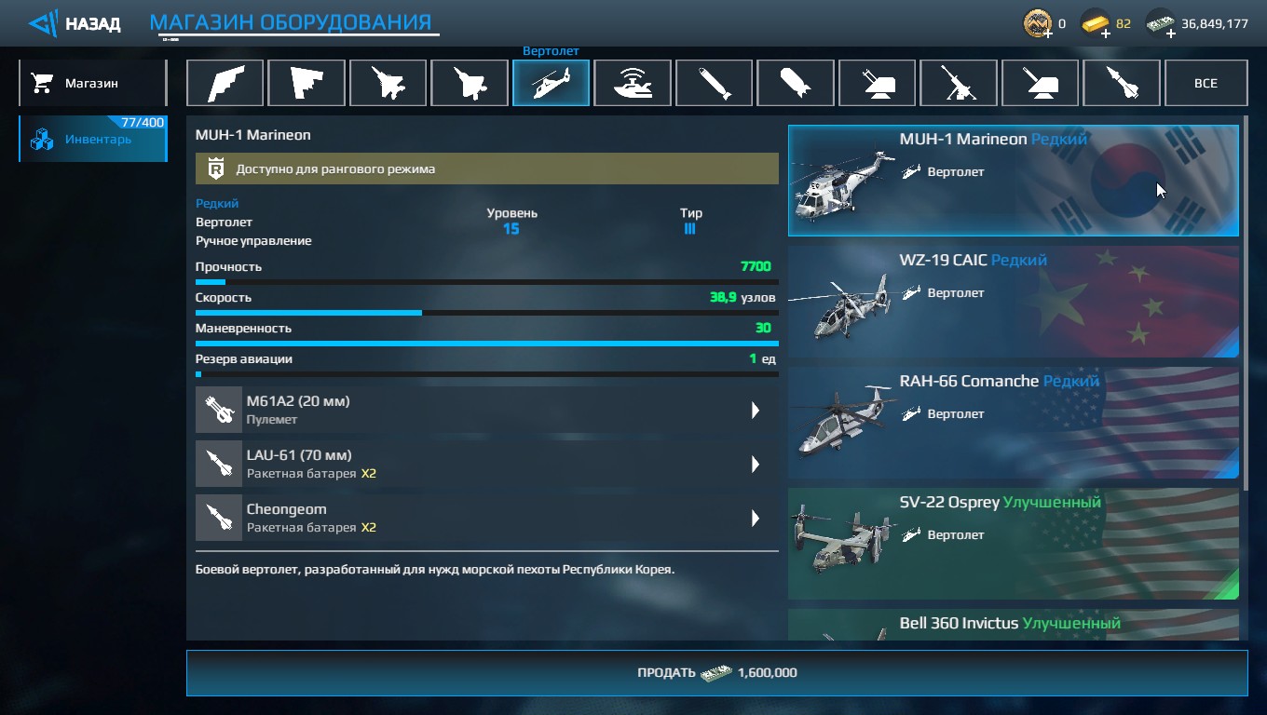Select the rocket missile category icon
This screenshot has height=715, width=1267.
(1122, 83)
